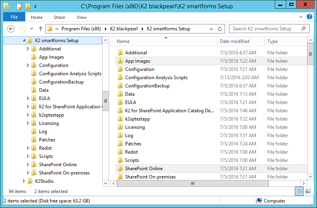Click the EULA folder icon in file list
The image size is (317, 208).
tap(120, 102)
